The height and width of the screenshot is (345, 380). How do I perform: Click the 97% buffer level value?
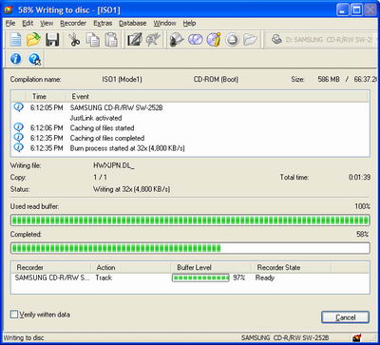pos(239,278)
